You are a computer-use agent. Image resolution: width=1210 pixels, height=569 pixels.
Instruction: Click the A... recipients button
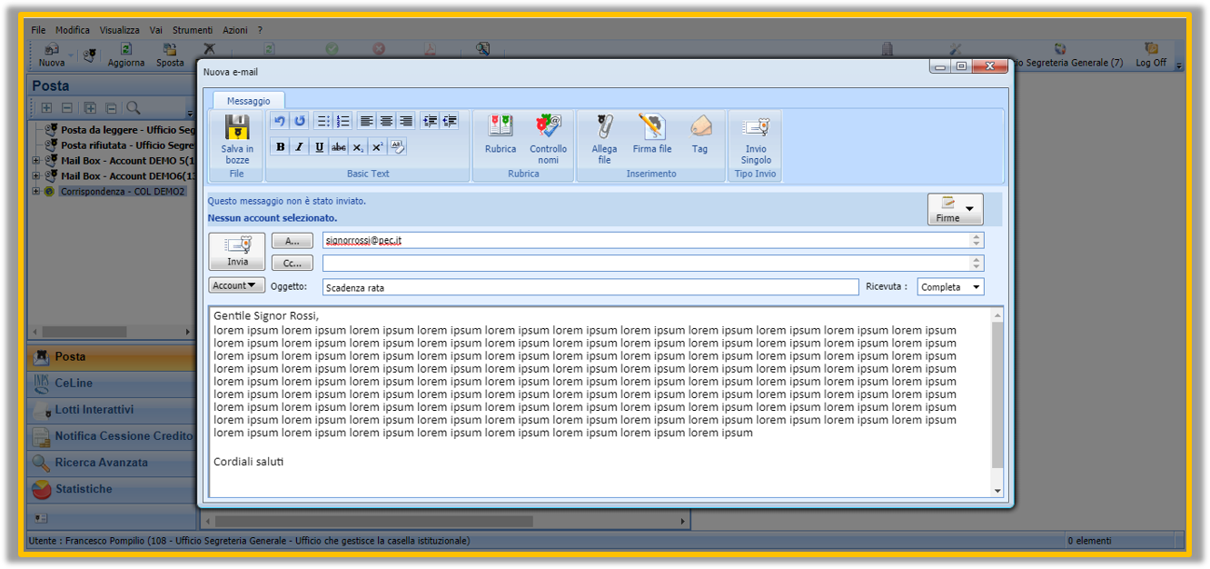point(293,241)
